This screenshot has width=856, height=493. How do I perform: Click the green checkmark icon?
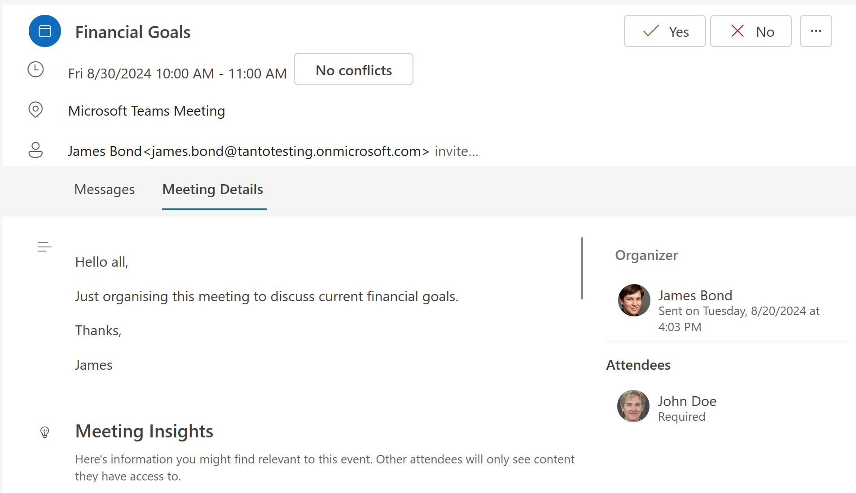(651, 31)
